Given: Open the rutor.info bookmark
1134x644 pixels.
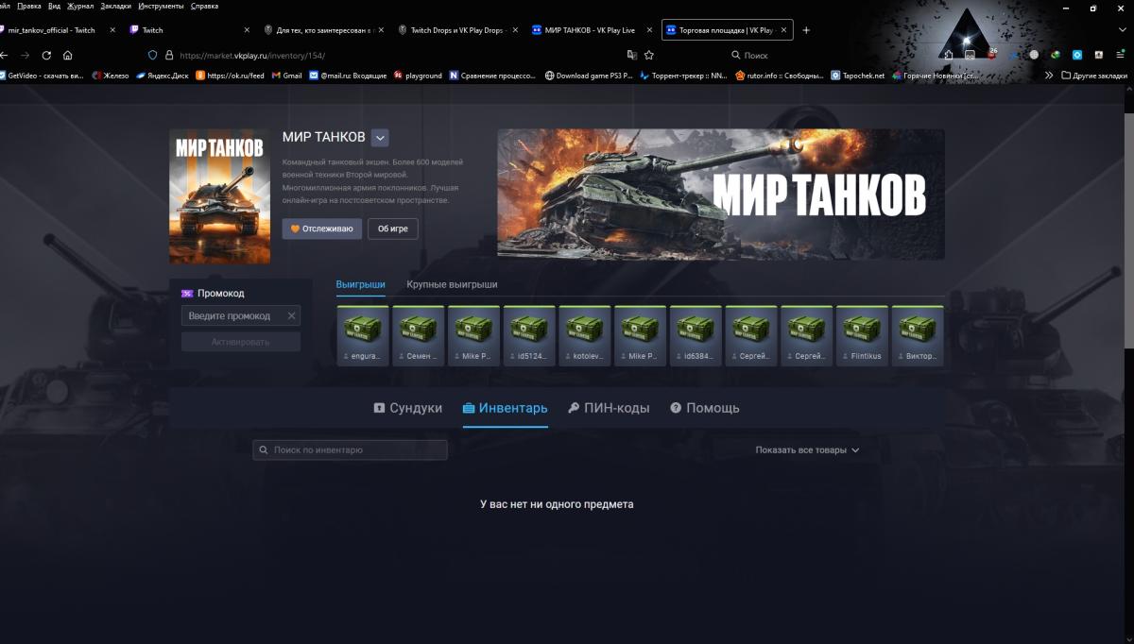Looking at the screenshot, I should click(779, 76).
